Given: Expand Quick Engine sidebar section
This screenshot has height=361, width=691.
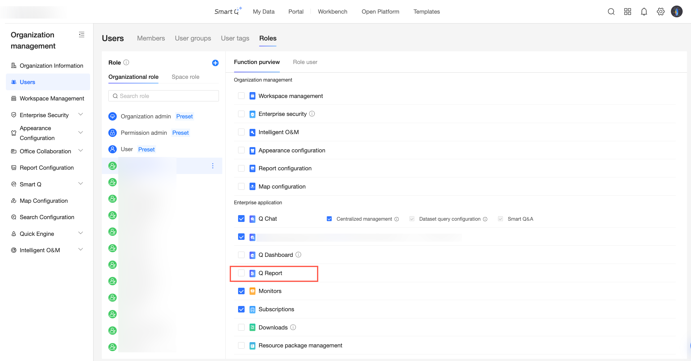Looking at the screenshot, I should (81, 233).
